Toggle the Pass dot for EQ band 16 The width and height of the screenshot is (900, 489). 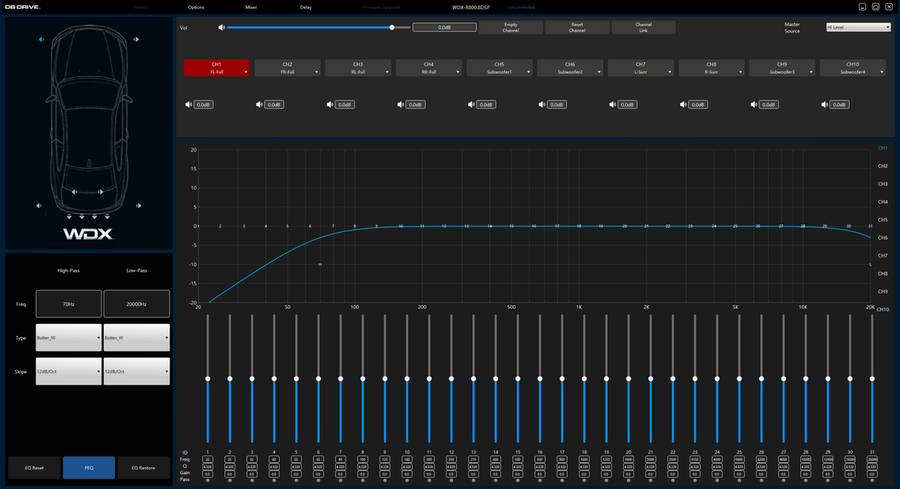[539, 480]
